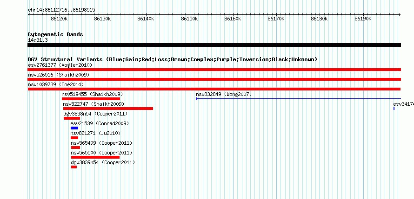Click the 14q31.3 band label
Viewport: 414px width, 199px height.
(38, 40)
